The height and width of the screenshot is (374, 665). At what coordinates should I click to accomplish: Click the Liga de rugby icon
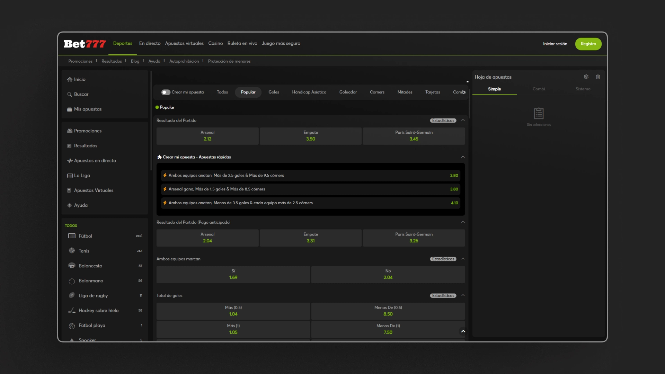(72, 295)
